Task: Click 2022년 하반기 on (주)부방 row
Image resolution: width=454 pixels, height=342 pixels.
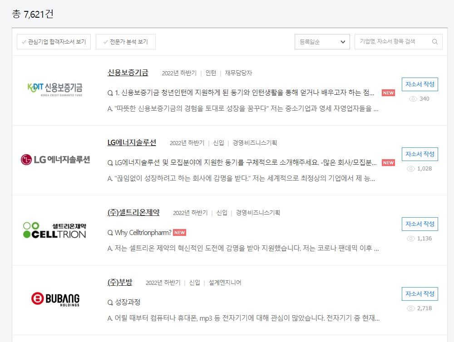Action: coord(163,283)
